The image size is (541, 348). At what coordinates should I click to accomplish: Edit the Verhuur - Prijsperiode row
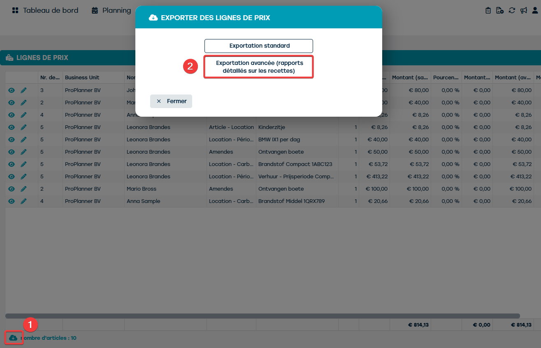pyautogui.click(x=23, y=177)
